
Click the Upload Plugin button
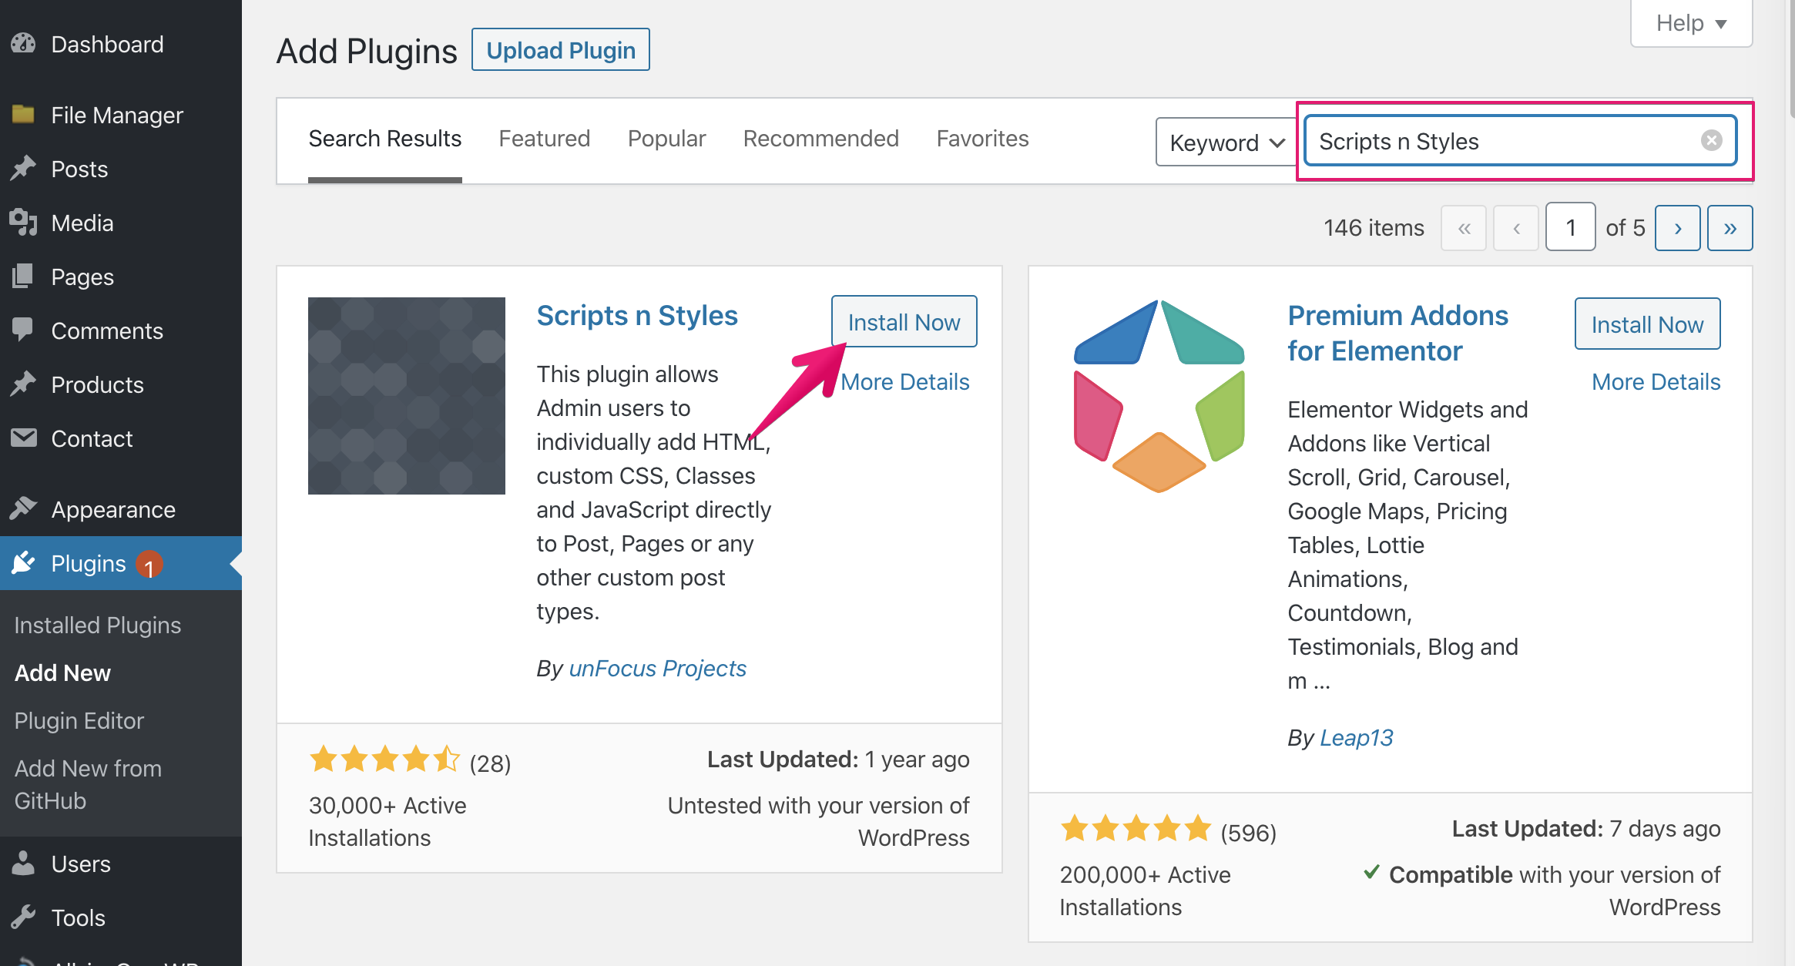(560, 50)
